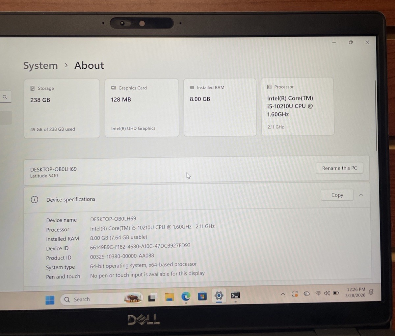Show hidden system tray icons

tap(283, 294)
